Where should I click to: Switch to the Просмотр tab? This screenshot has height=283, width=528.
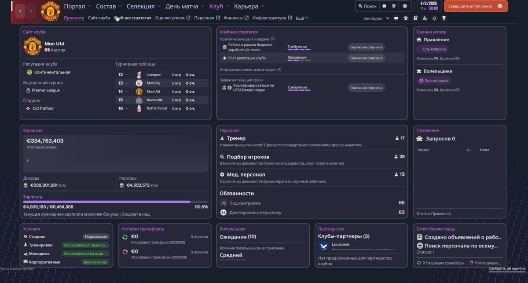[74, 18]
